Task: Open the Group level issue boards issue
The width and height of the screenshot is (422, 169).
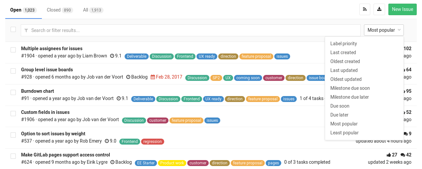Action: coord(47,70)
